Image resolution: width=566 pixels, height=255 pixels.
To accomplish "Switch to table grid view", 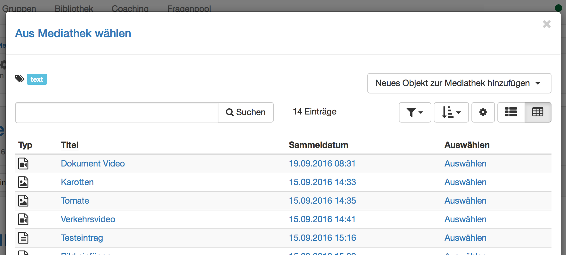I will tap(538, 112).
